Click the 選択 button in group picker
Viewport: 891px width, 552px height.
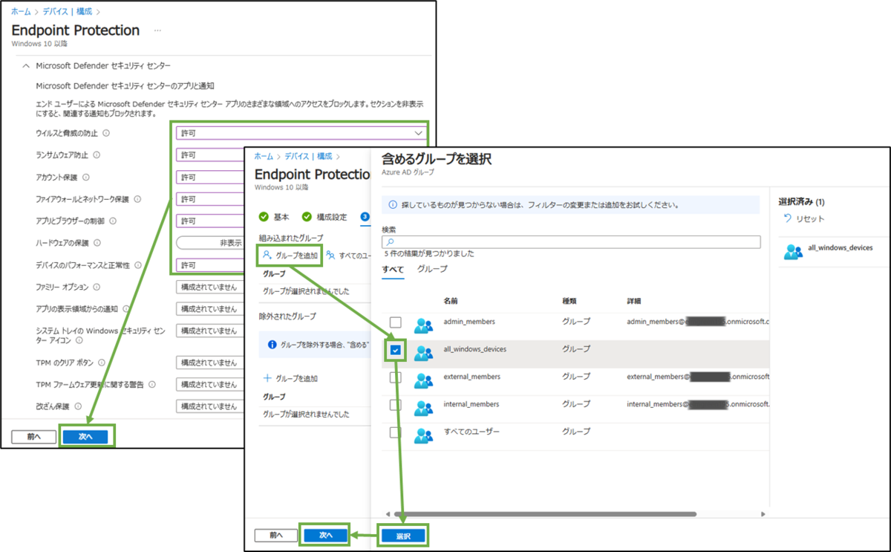[402, 536]
